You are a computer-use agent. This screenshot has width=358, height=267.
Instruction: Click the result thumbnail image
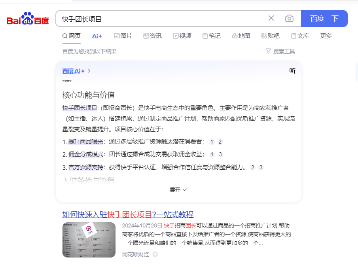tap(89, 240)
